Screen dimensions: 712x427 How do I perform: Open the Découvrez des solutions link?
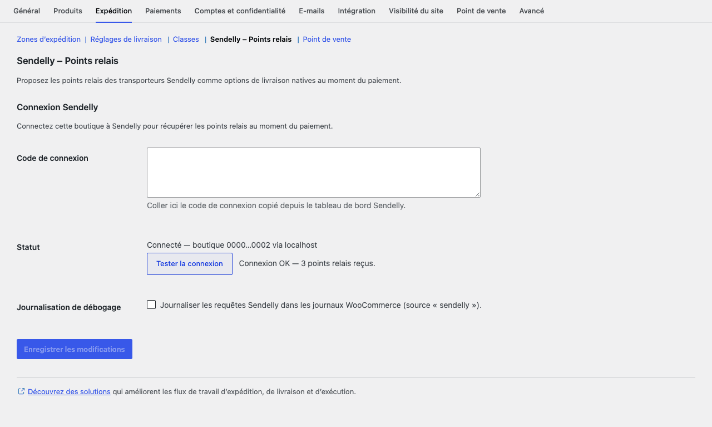tap(69, 391)
